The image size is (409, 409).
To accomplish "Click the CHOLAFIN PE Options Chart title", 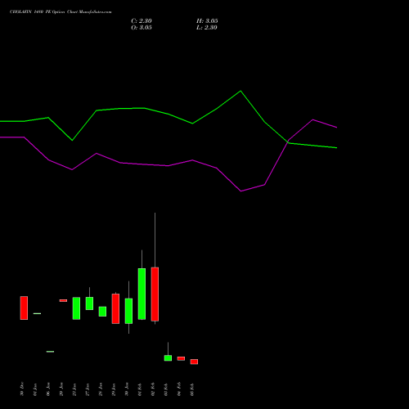I will pos(61,12).
